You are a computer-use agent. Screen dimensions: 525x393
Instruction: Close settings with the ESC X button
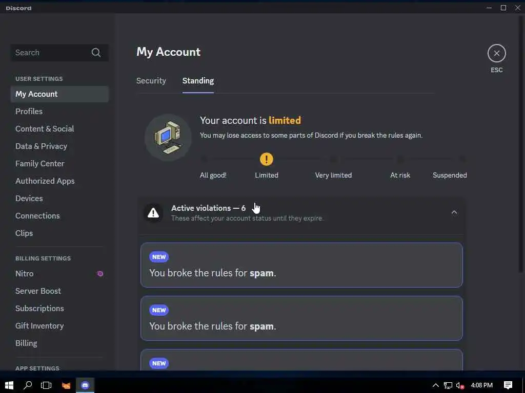tap(496, 53)
